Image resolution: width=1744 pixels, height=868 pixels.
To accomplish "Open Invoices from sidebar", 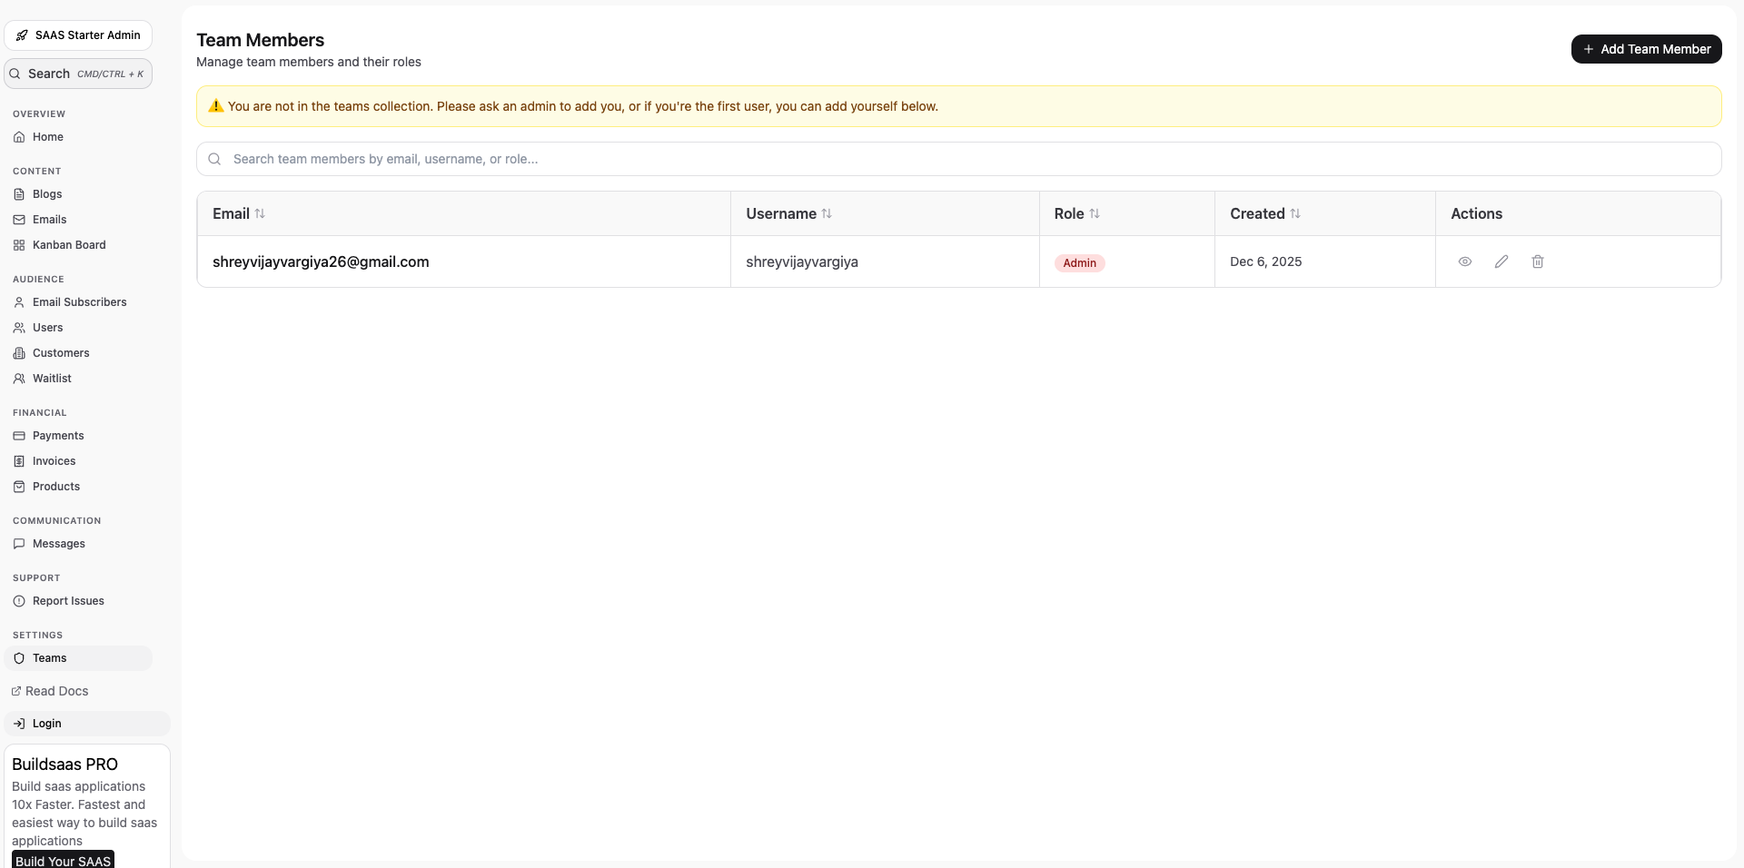I will [x=78, y=461].
